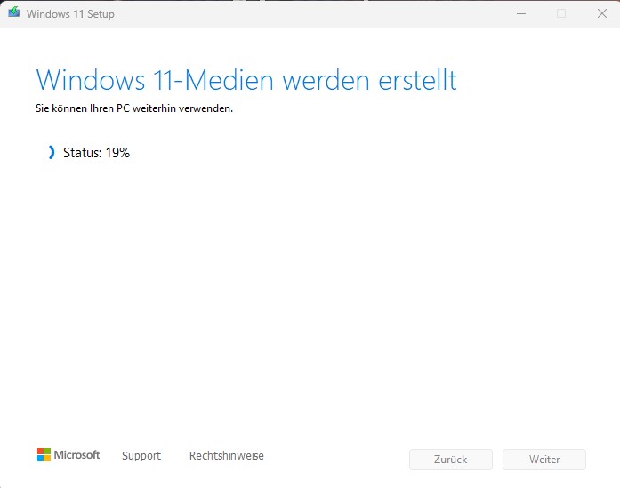The height and width of the screenshot is (488, 620).
Task: Close the Windows 11 Setup window
Action: (602, 13)
